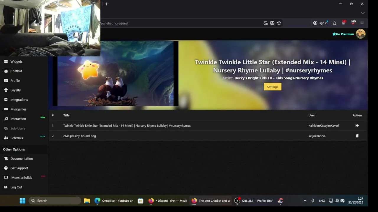The height and width of the screenshot is (212, 378).
Task: Click the Documentation book icon
Action: [6, 158]
